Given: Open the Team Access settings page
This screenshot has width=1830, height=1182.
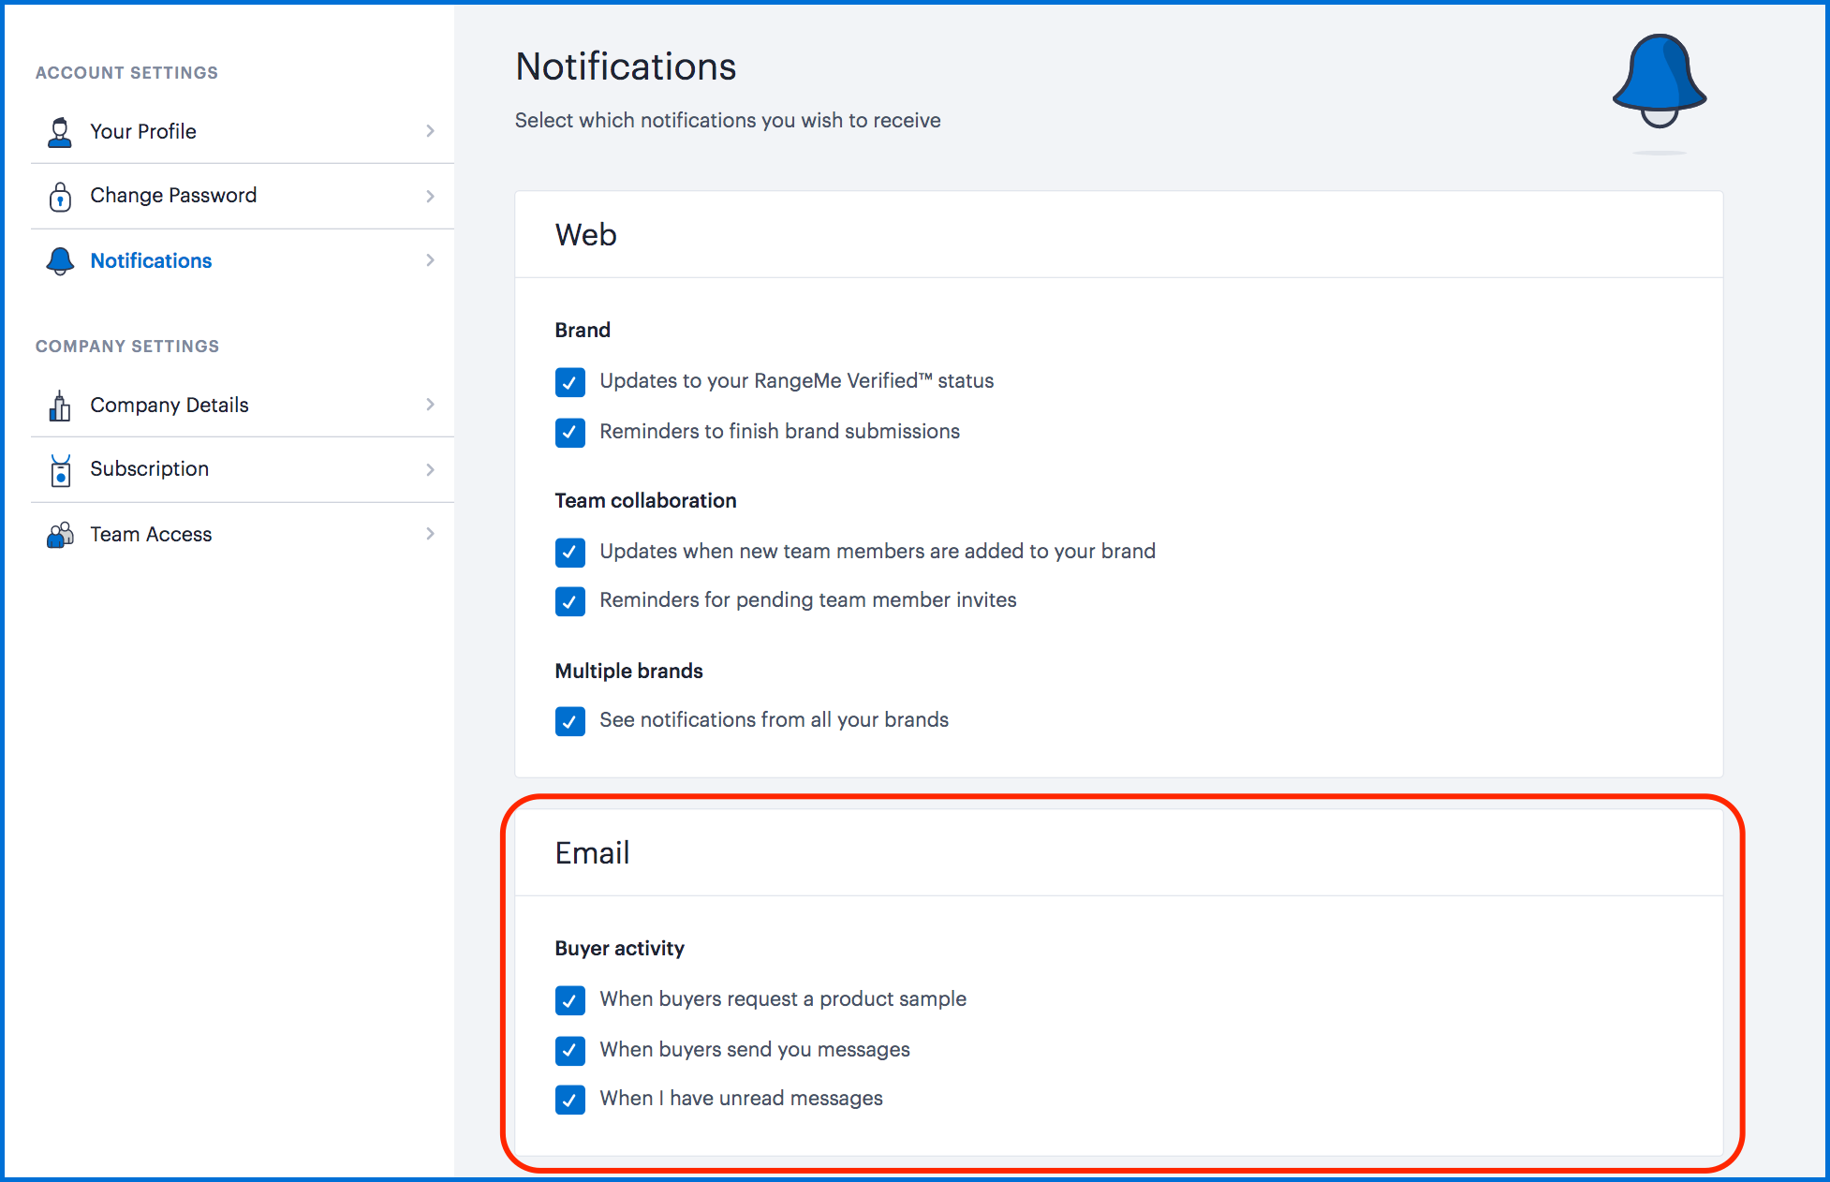Looking at the screenshot, I should (x=151, y=535).
